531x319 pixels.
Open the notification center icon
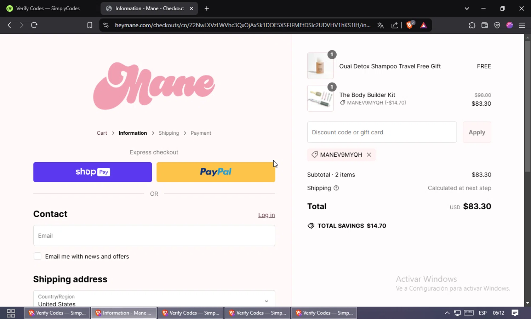click(x=515, y=313)
